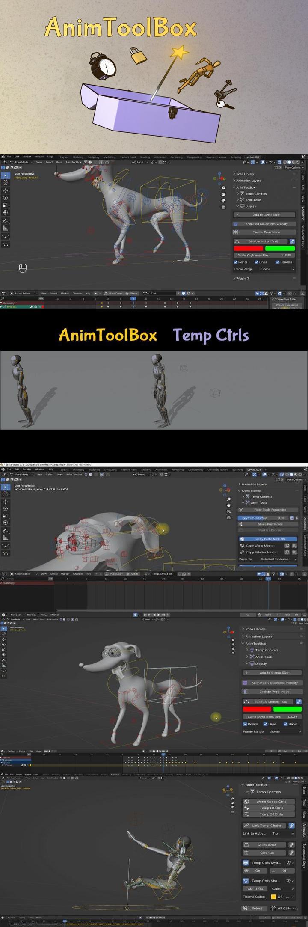Click the pan hand icon in the Trot-action dog viewport
The width and height of the screenshot is (308, 927).
(223, 194)
